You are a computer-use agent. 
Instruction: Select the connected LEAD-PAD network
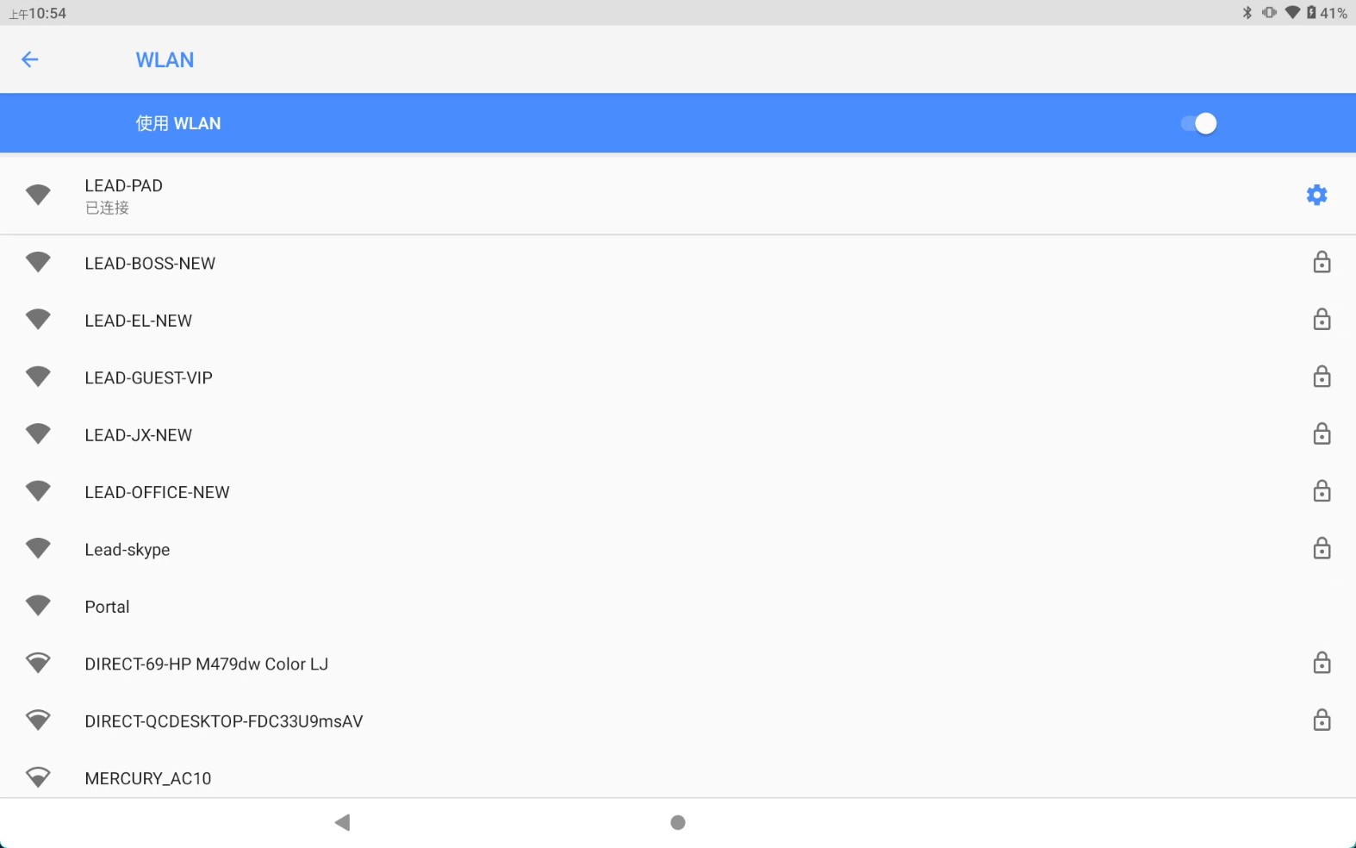(x=123, y=195)
